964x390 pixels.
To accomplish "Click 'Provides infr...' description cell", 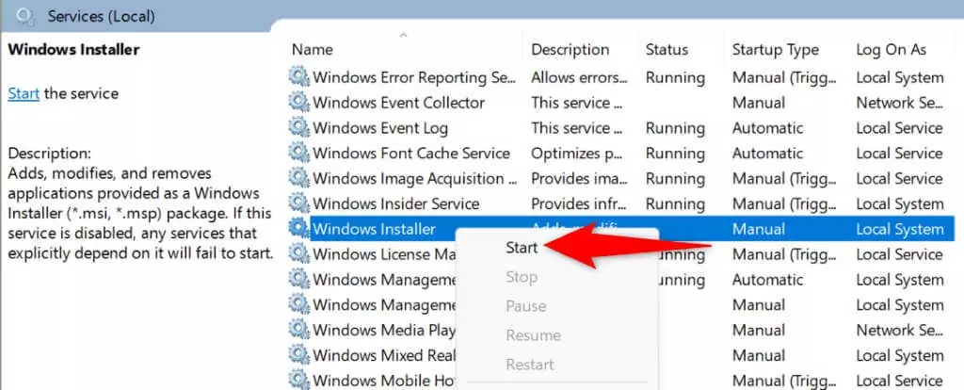I will (x=579, y=203).
